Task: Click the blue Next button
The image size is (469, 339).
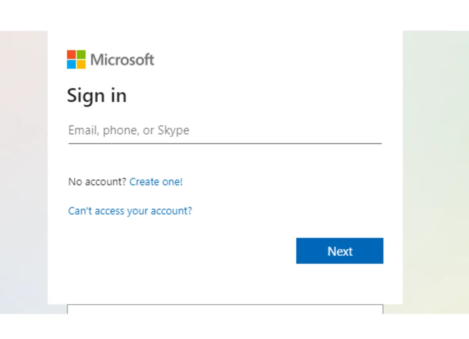Action: (340, 251)
